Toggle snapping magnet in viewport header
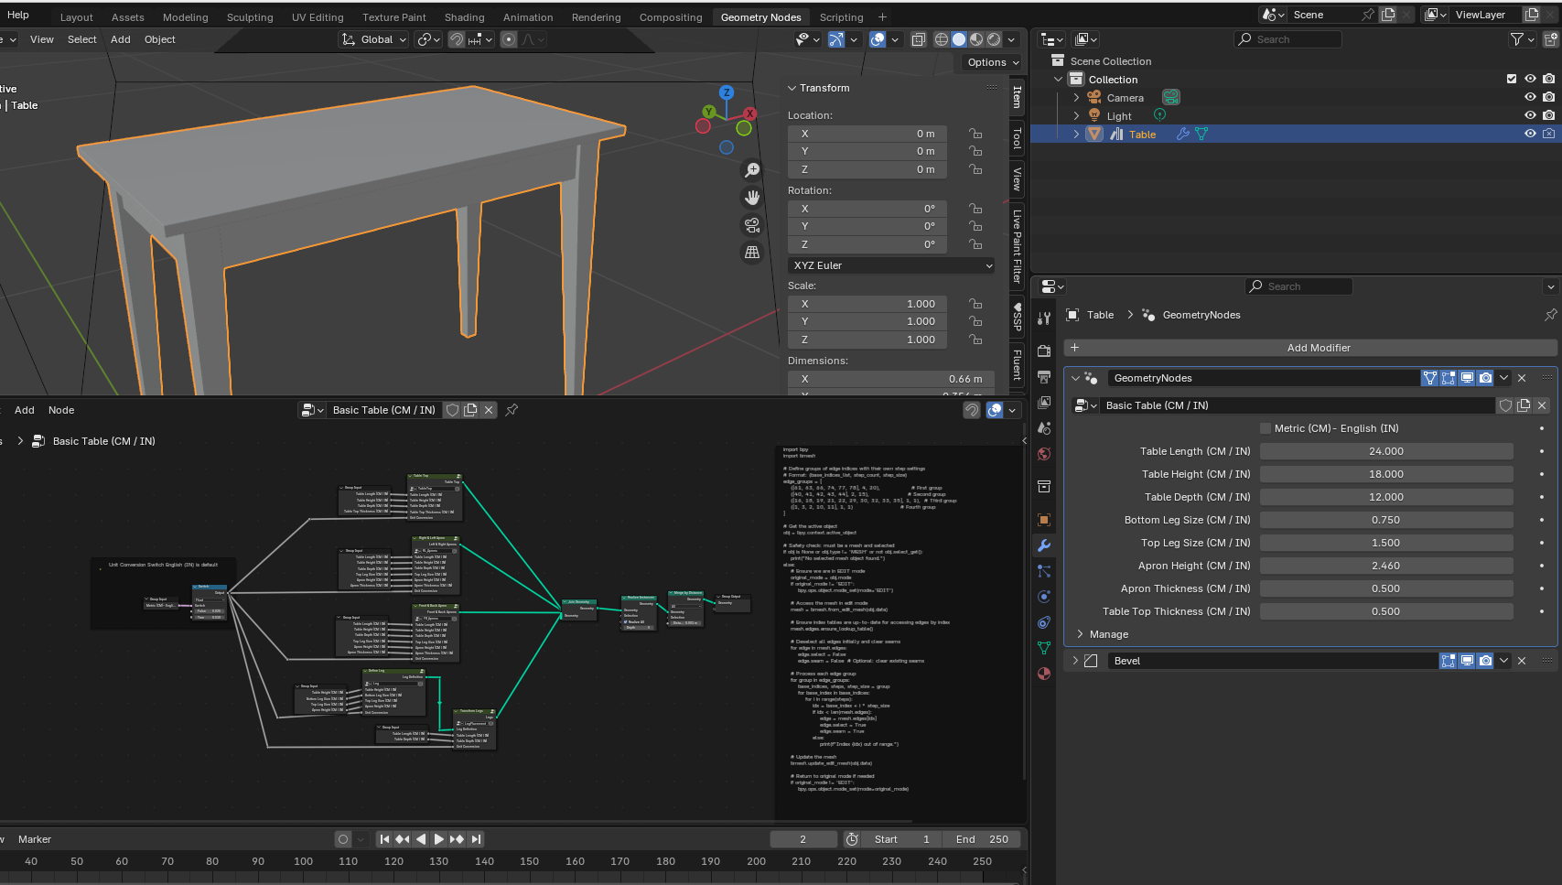This screenshot has width=1562, height=885. [x=456, y=39]
